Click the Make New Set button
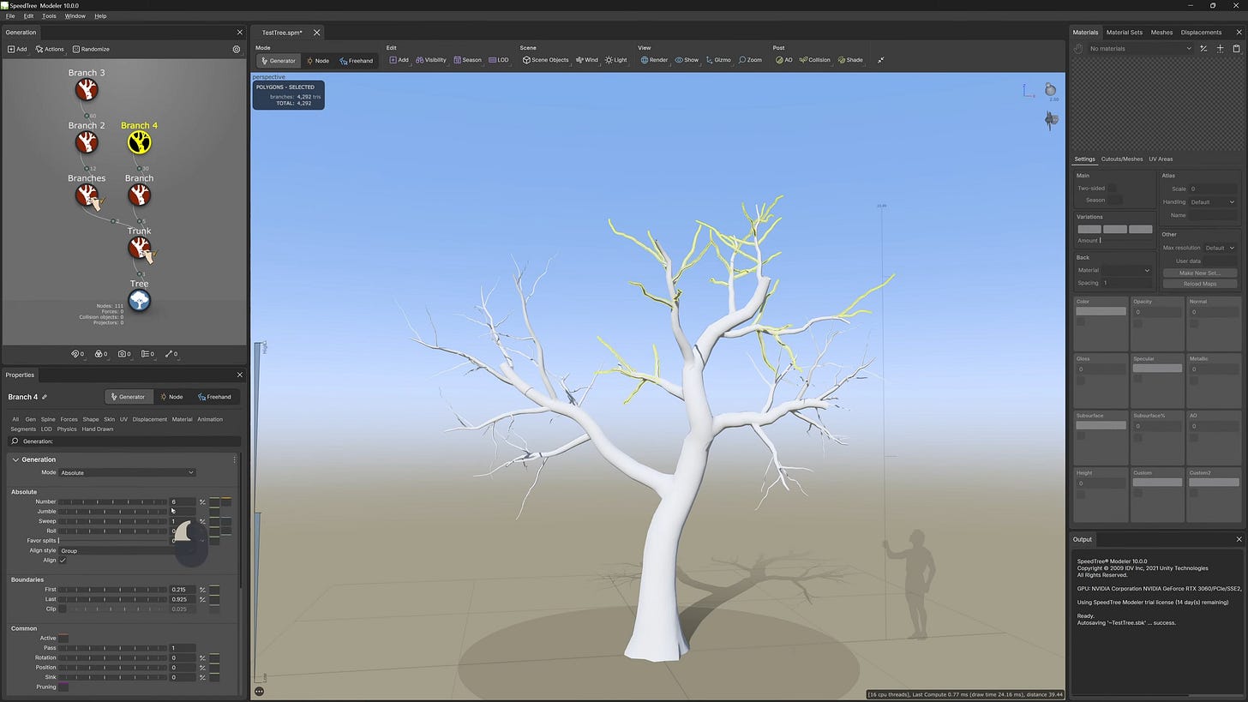 (1199, 273)
